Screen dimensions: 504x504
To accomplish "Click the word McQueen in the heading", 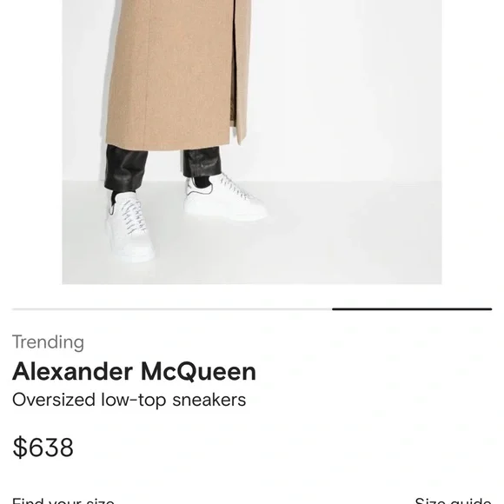I will [198, 371].
